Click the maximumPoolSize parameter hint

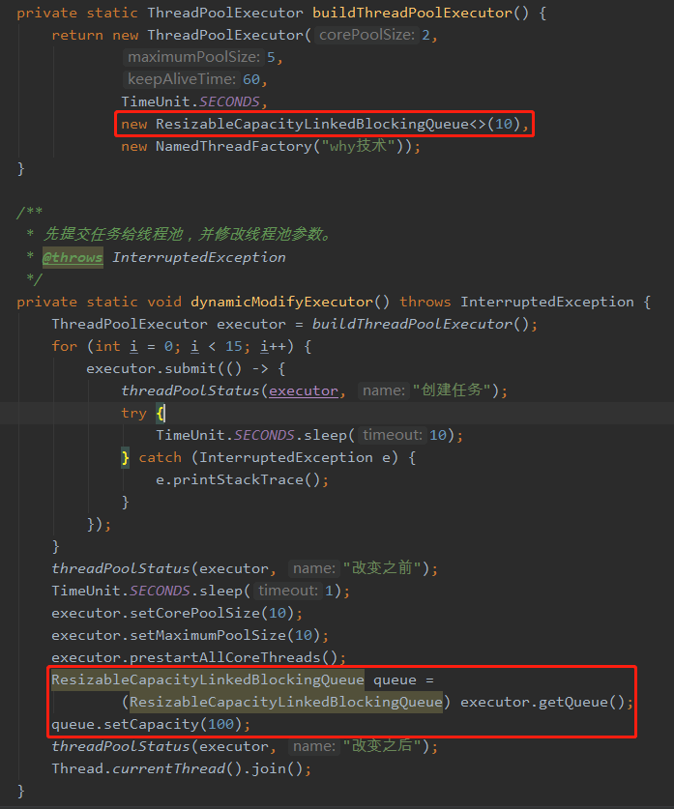coord(193,57)
